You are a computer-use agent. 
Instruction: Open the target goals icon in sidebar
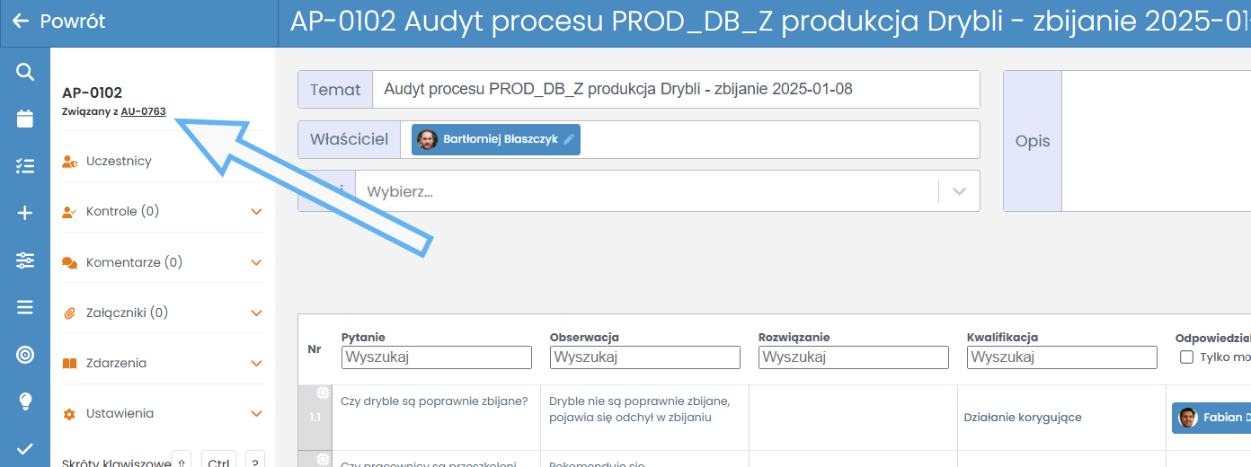click(x=25, y=355)
